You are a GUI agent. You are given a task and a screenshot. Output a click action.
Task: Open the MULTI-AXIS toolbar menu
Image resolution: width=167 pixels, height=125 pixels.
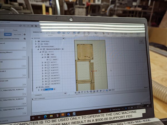click(96, 36)
